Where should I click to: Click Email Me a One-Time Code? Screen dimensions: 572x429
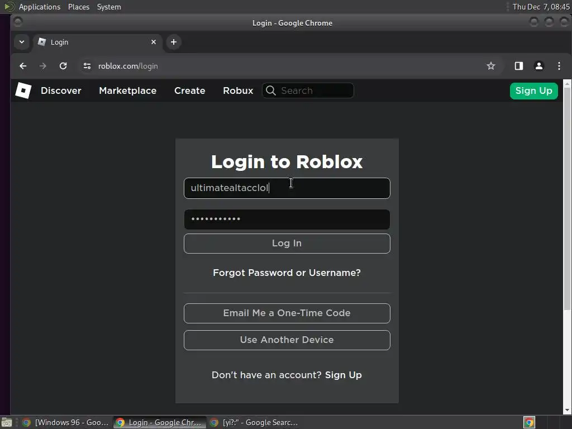[x=287, y=313]
